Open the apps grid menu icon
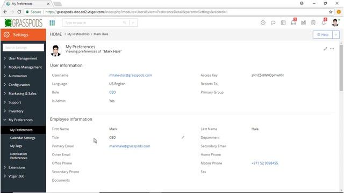Screen dimensions: 344x193 point(52,23)
